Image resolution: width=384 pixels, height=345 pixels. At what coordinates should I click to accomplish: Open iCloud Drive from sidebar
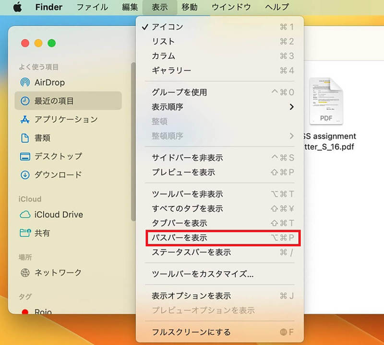pyautogui.click(x=68, y=215)
